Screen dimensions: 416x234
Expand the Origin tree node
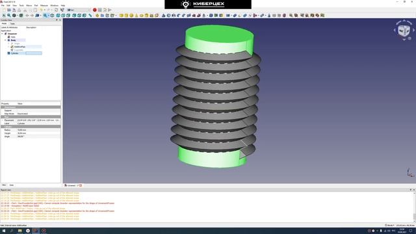tap(8, 44)
